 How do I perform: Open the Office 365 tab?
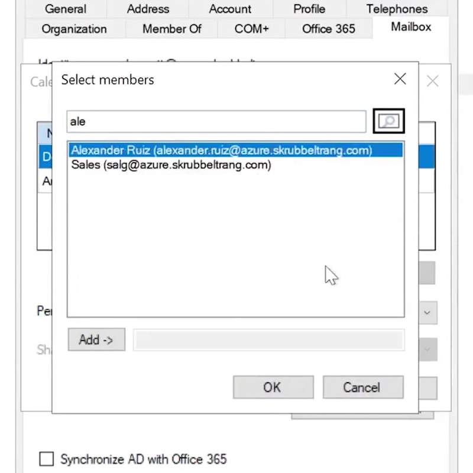tap(329, 29)
